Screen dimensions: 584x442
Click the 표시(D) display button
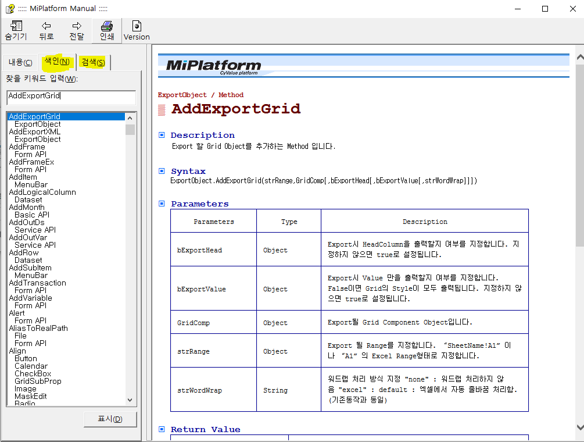click(110, 419)
